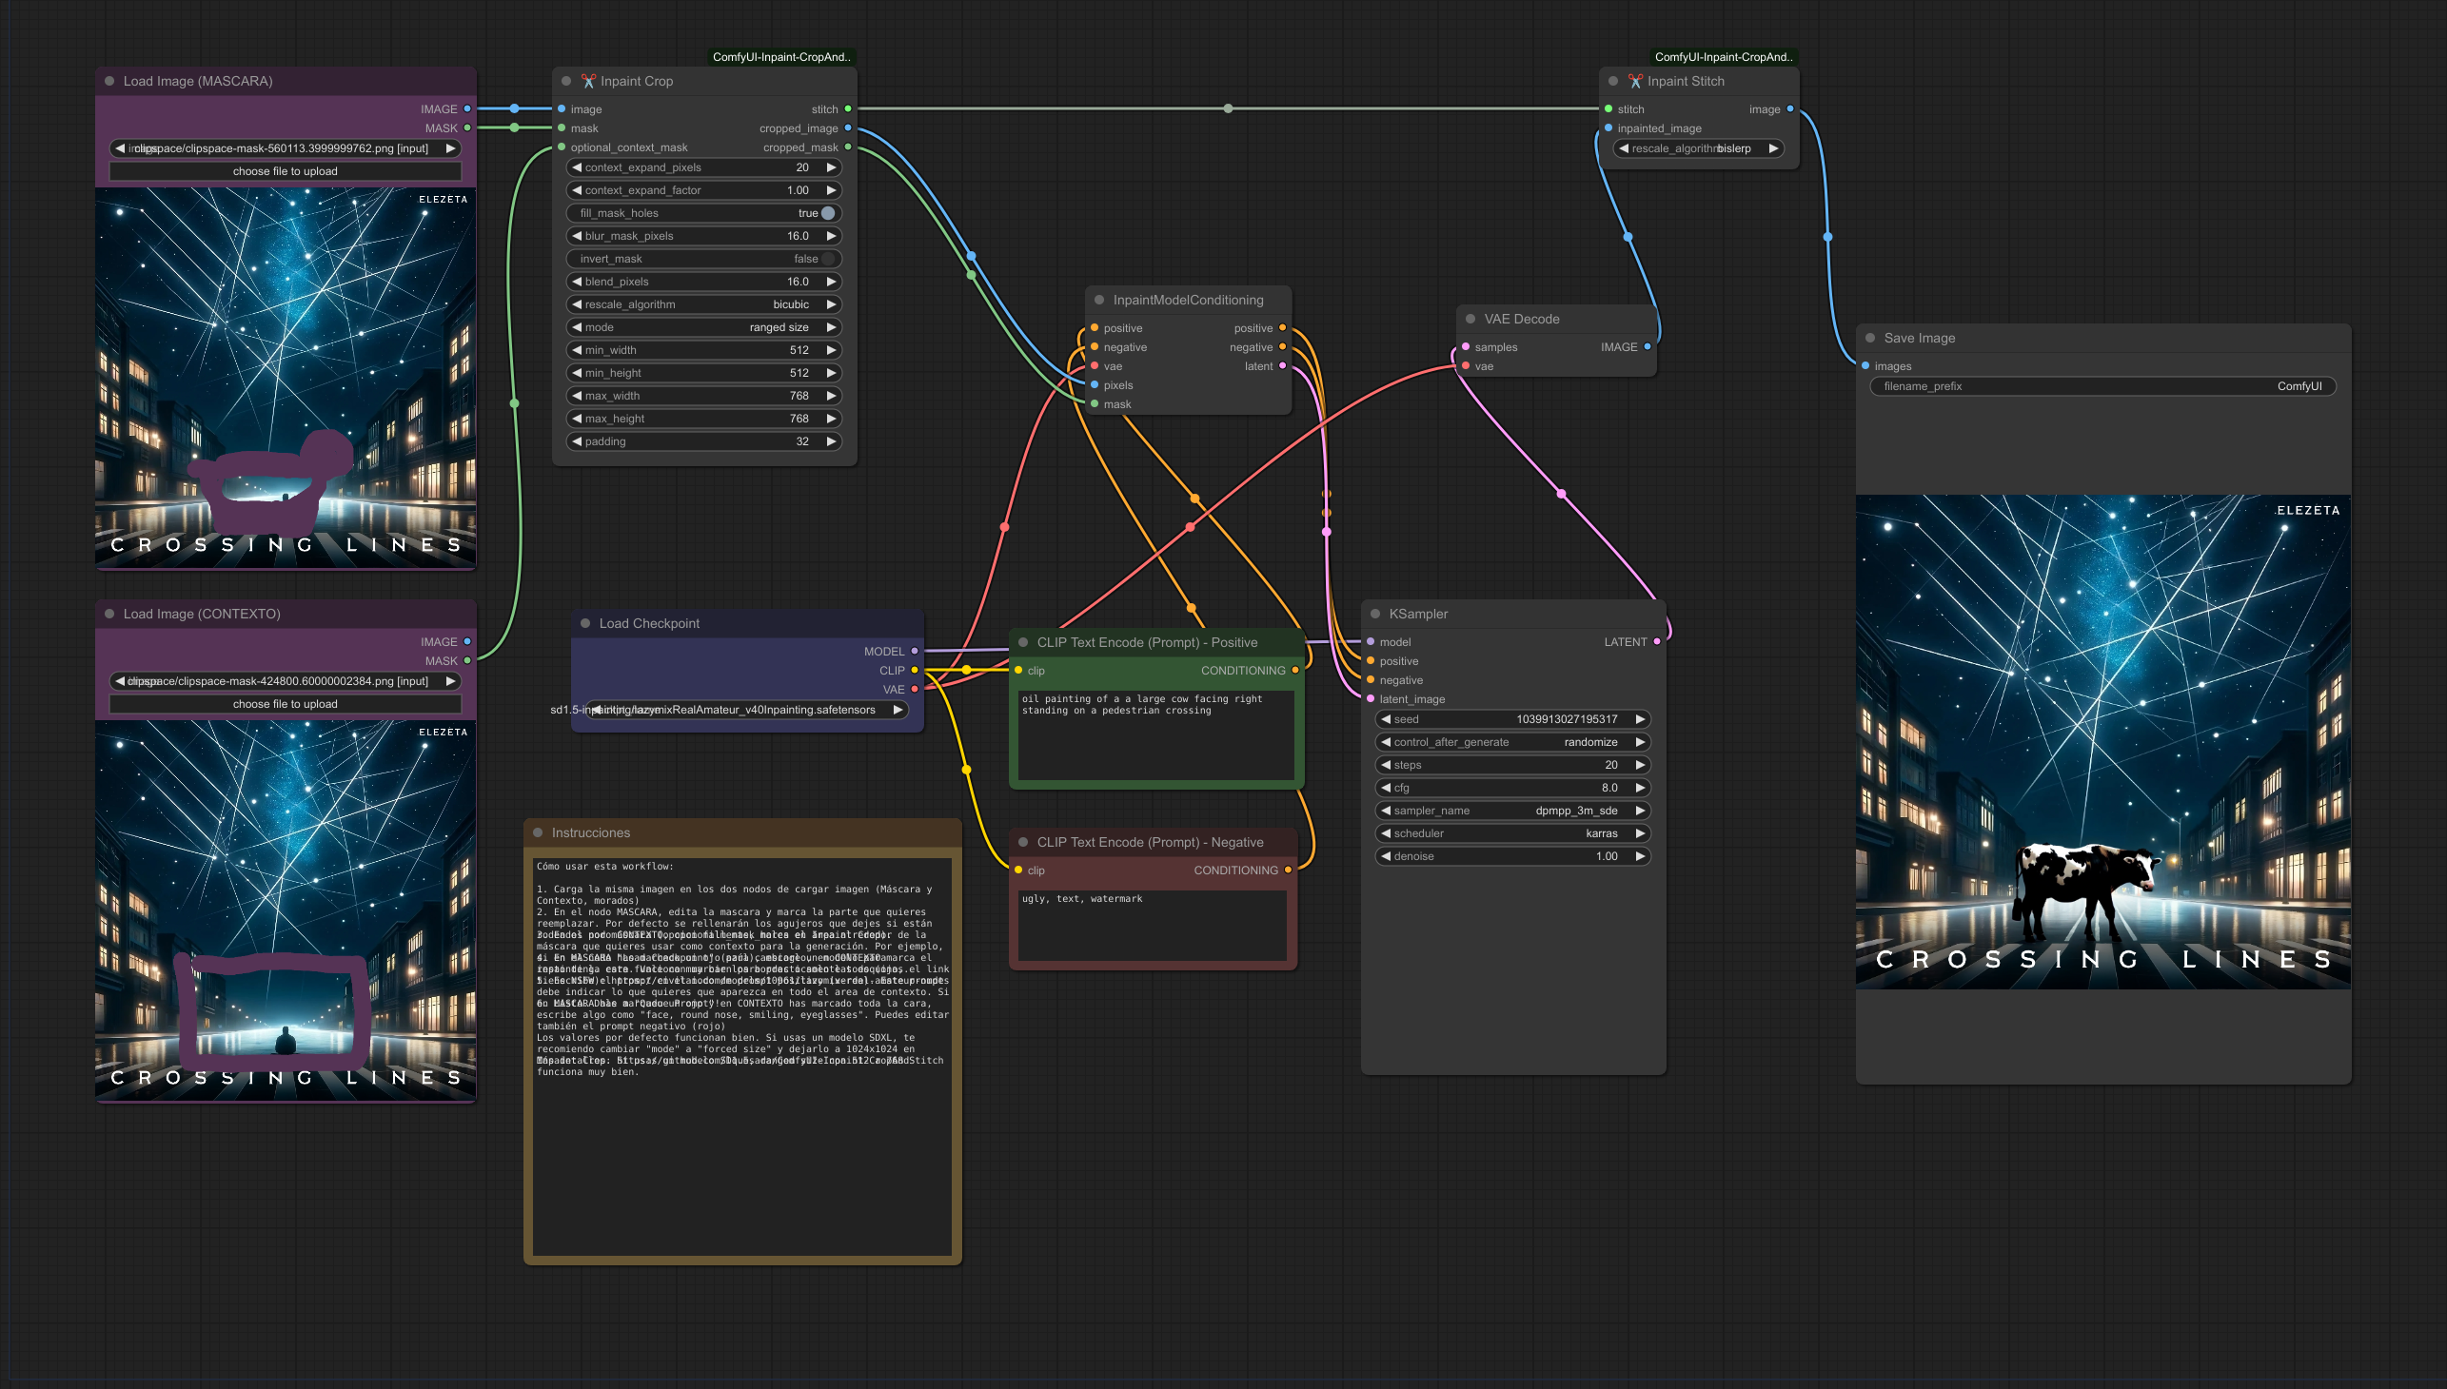This screenshot has width=2447, height=1389.
Task: Increase context_expand_pixels with right arrow
Action: click(x=831, y=166)
